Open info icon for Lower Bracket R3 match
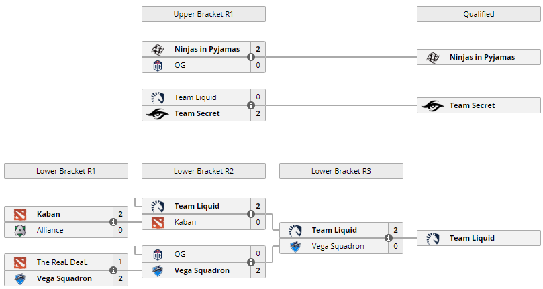This screenshot has width=543, height=289. [x=389, y=238]
